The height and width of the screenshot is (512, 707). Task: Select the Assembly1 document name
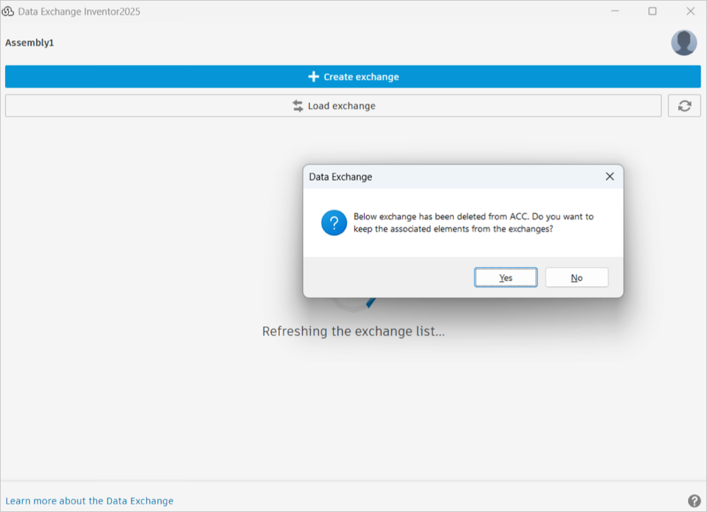click(29, 43)
